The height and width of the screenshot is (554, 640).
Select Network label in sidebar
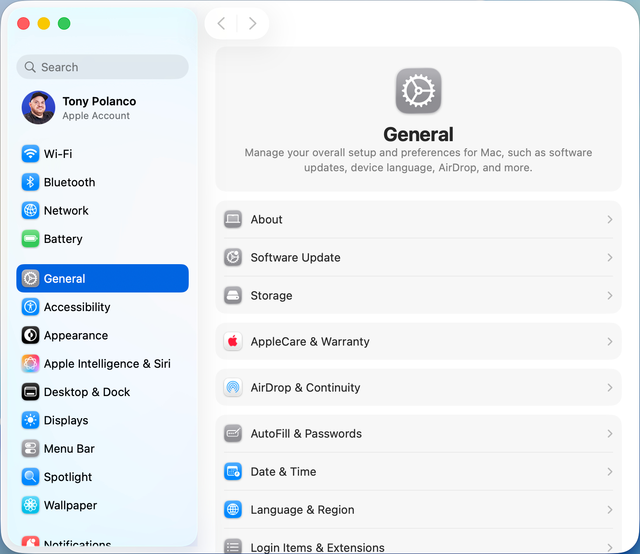pyautogui.click(x=66, y=211)
